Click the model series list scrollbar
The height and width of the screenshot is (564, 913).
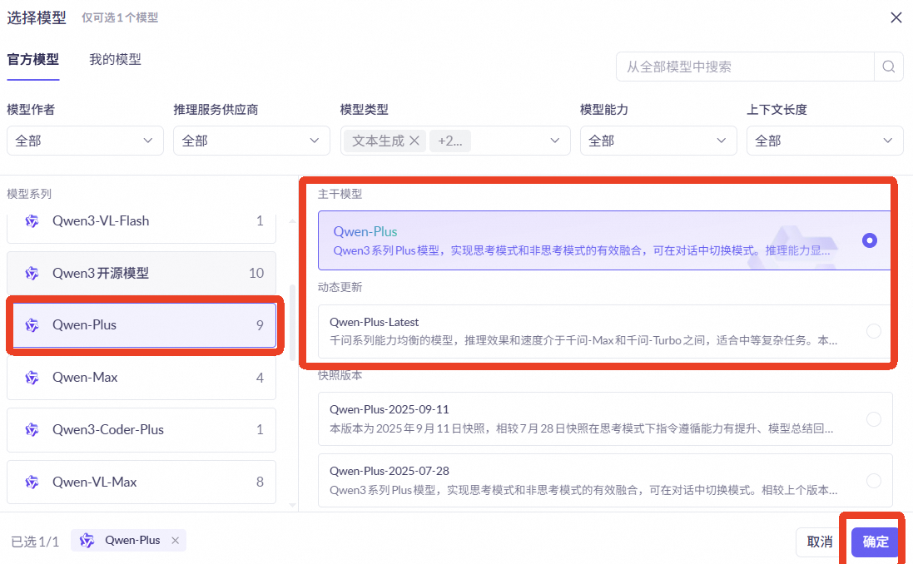(x=292, y=323)
